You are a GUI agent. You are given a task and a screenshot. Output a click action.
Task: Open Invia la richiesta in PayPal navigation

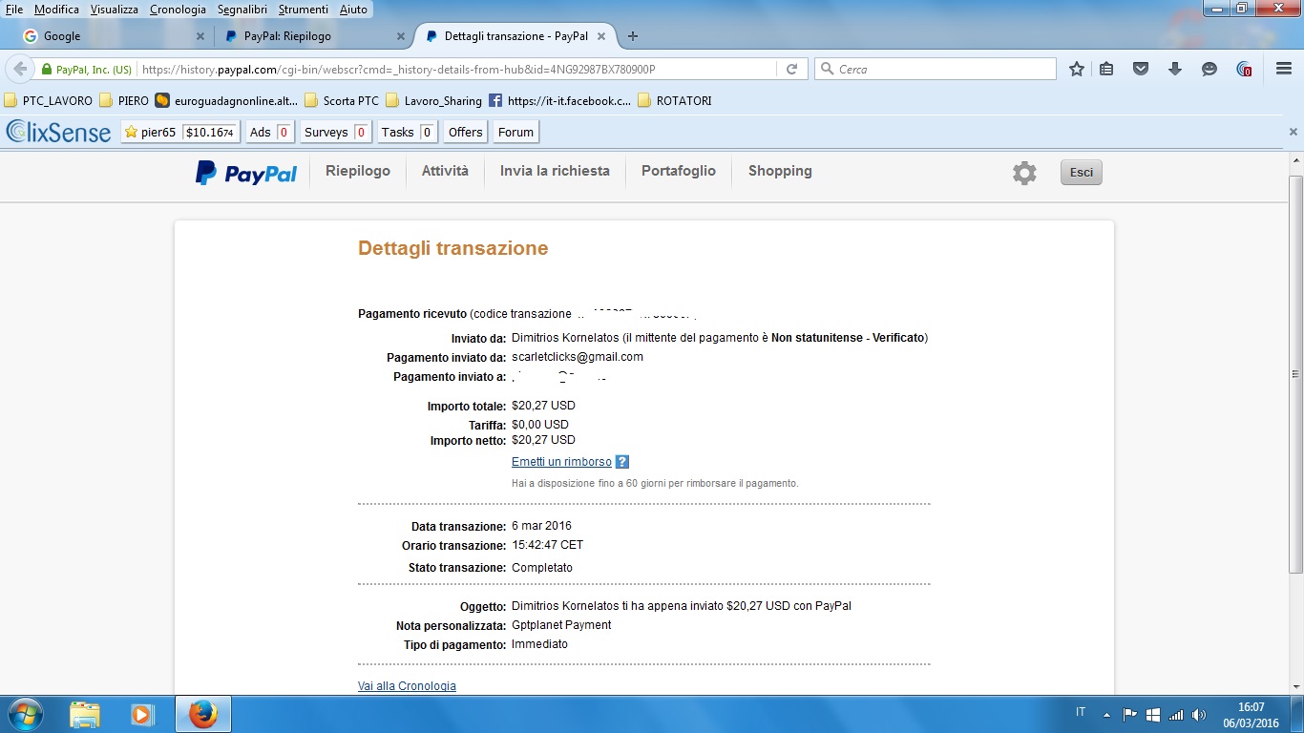555,171
